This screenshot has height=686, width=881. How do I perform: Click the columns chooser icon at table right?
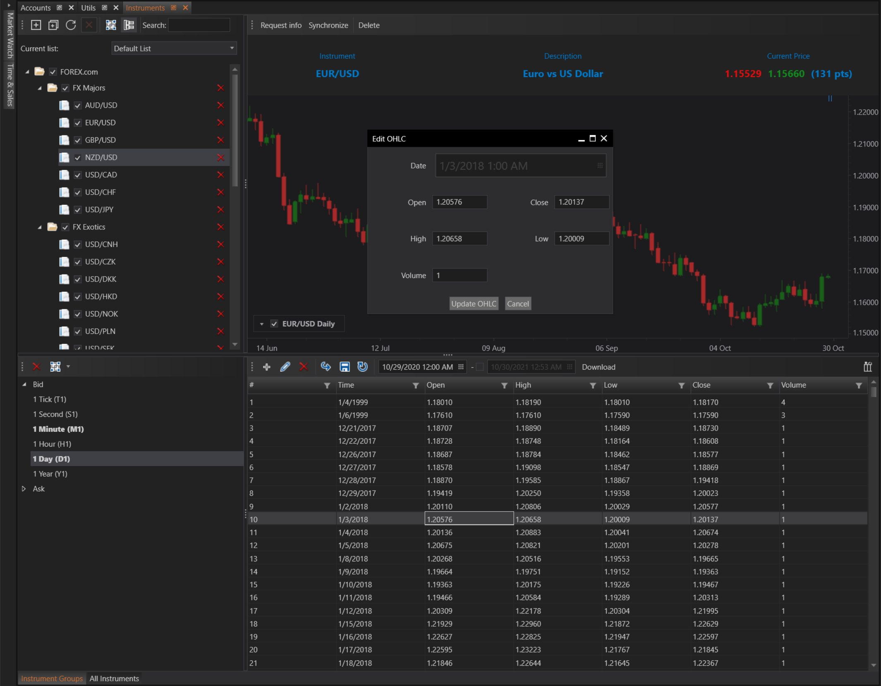pos(867,367)
